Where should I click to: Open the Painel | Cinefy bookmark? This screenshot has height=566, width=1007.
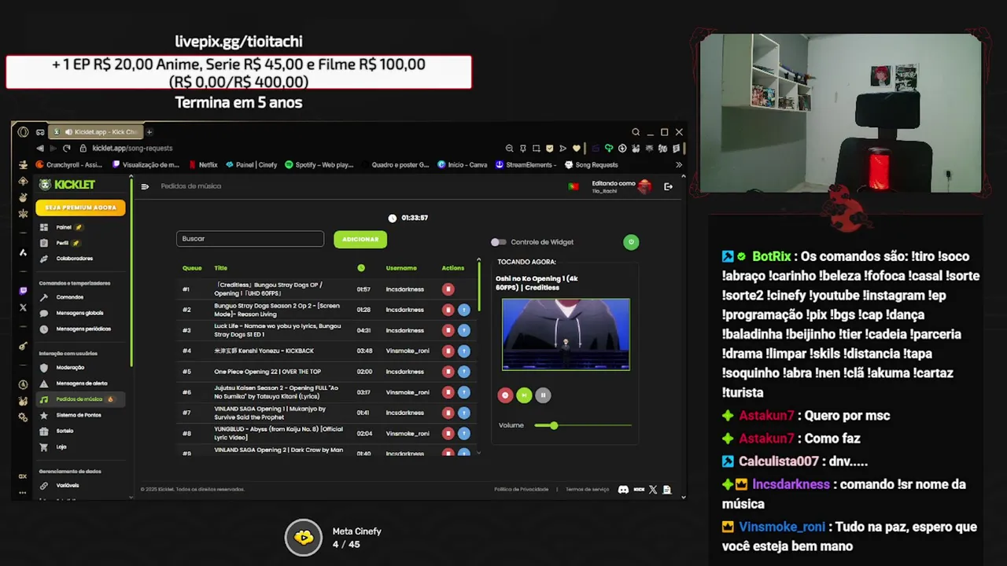(252, 165)
